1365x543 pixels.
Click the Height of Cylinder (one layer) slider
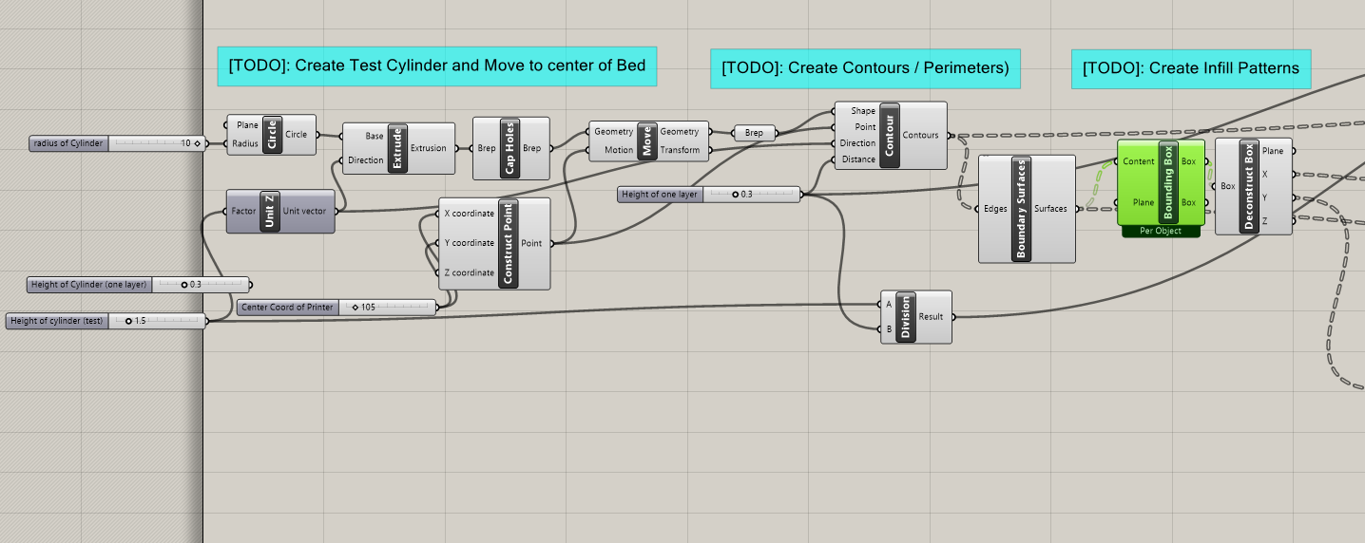pos(139,284)
